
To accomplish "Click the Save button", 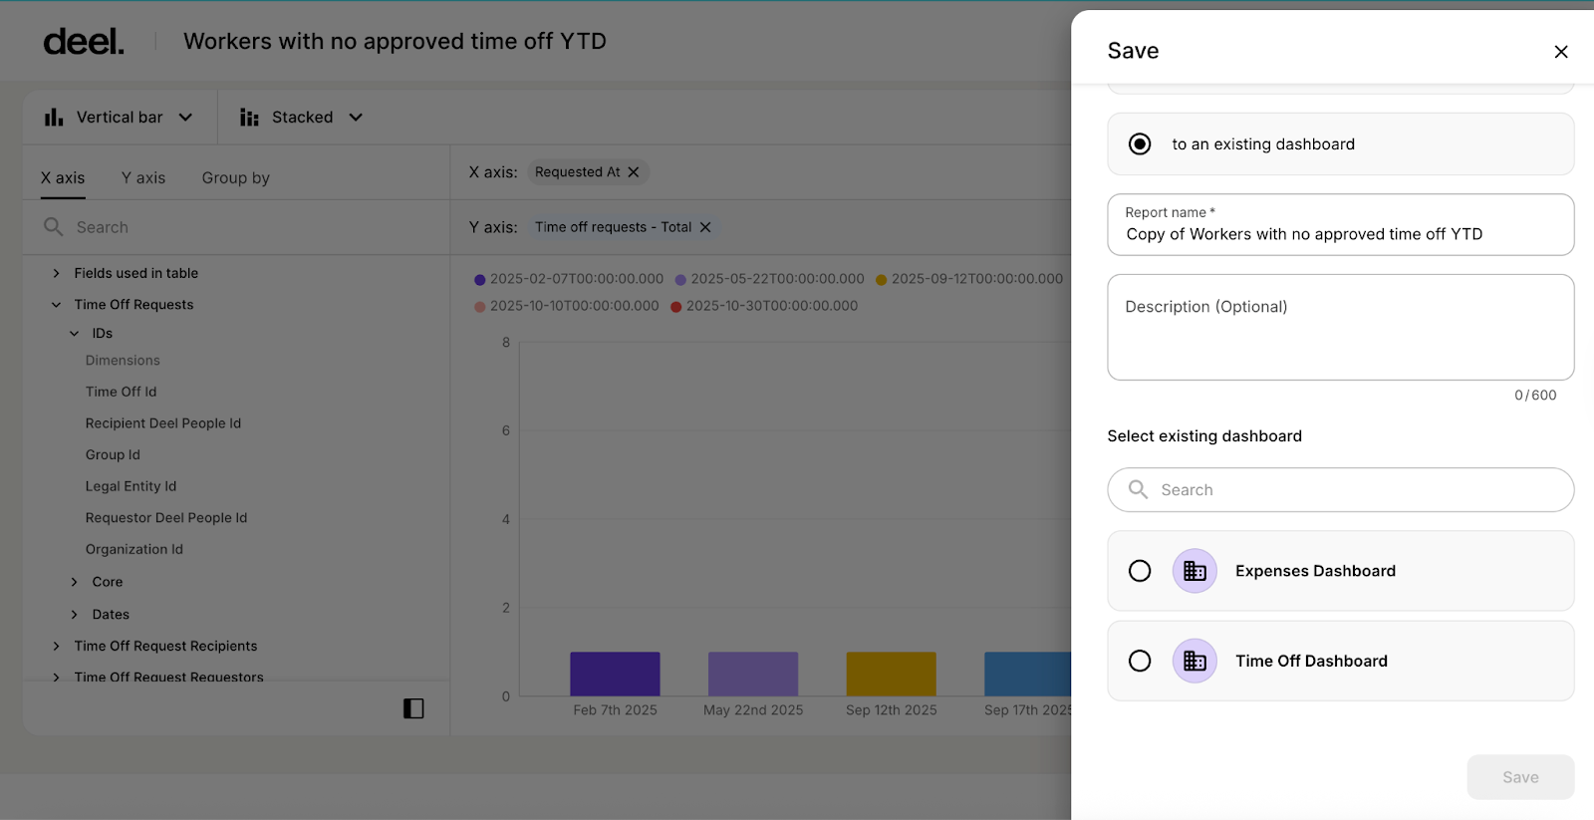I will click(1519, 777).
